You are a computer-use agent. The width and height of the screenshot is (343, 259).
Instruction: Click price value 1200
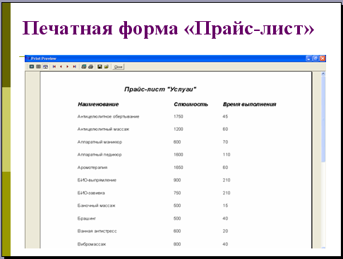[179, 129]
